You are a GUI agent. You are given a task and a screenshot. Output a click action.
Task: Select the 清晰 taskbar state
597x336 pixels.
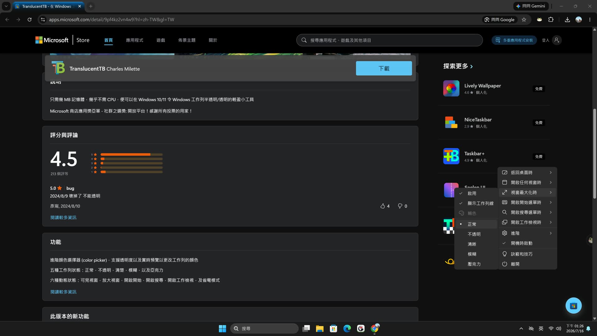(x=476, y=244)
